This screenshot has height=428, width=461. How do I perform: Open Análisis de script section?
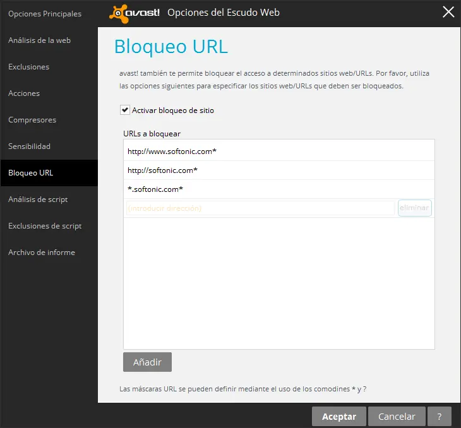point(38,199)
